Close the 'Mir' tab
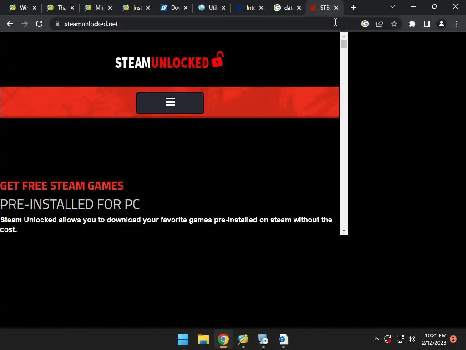Screen dimensions: 466x350 [110, 8]
